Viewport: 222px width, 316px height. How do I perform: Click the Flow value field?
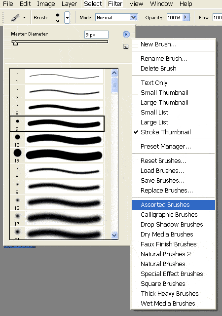(218, 18)
